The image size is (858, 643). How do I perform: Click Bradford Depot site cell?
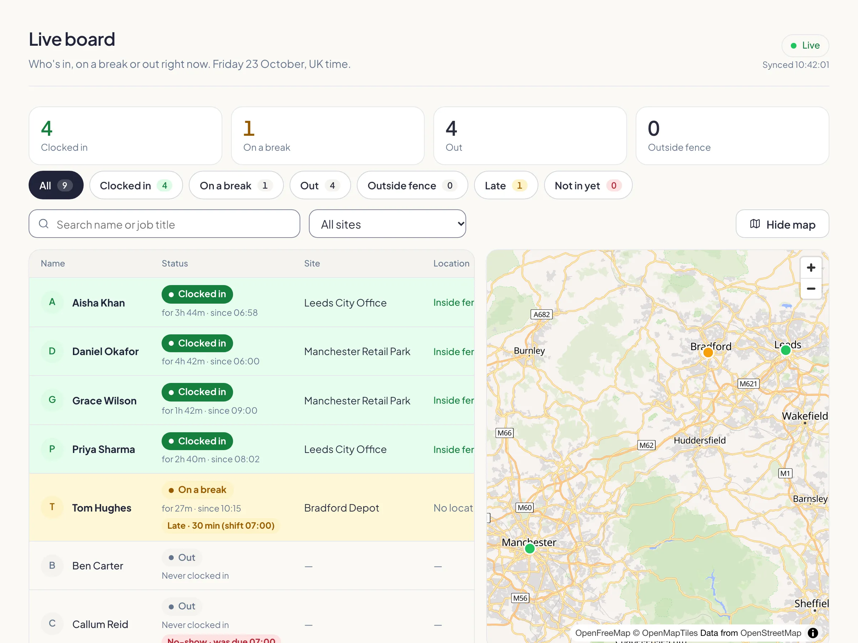[341, 508]
